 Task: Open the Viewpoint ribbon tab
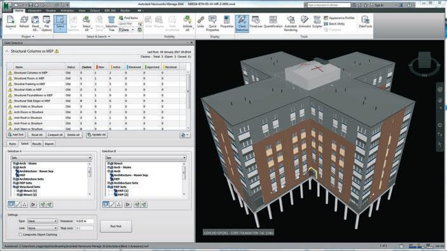tap(34, 11)
